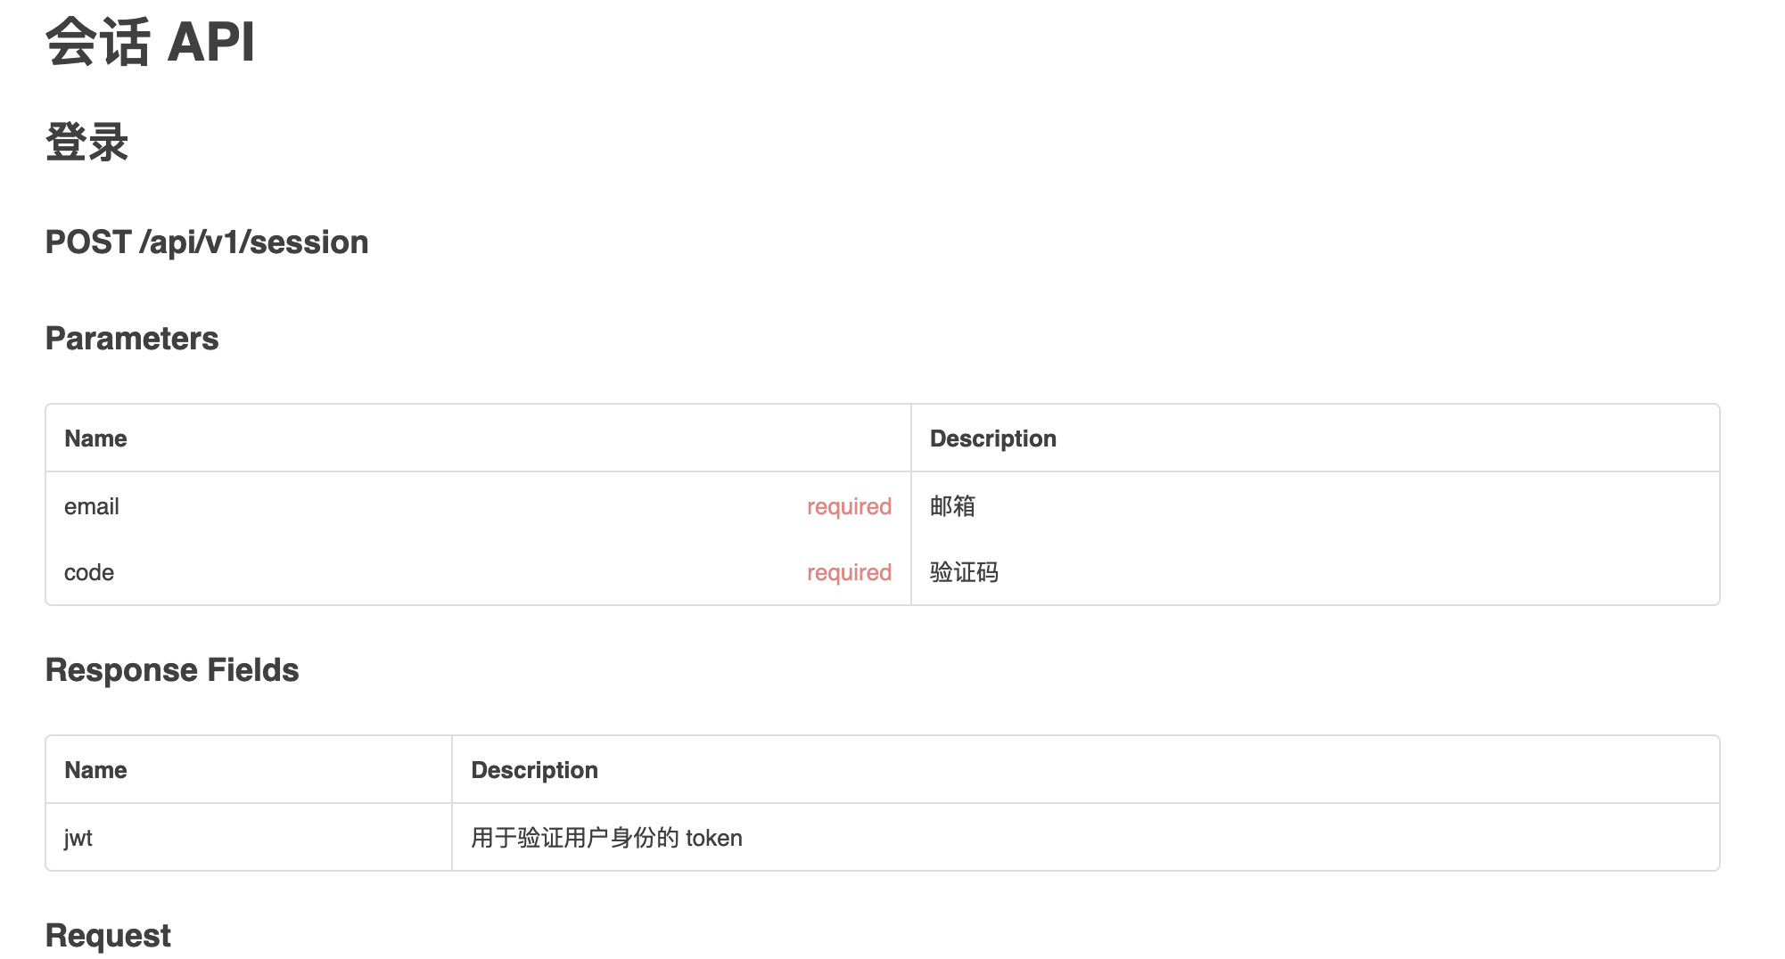This screenshot has width=1785, height=959.
Task: Click the Name header in Response Fields table
Action: (x=95, y=770)
